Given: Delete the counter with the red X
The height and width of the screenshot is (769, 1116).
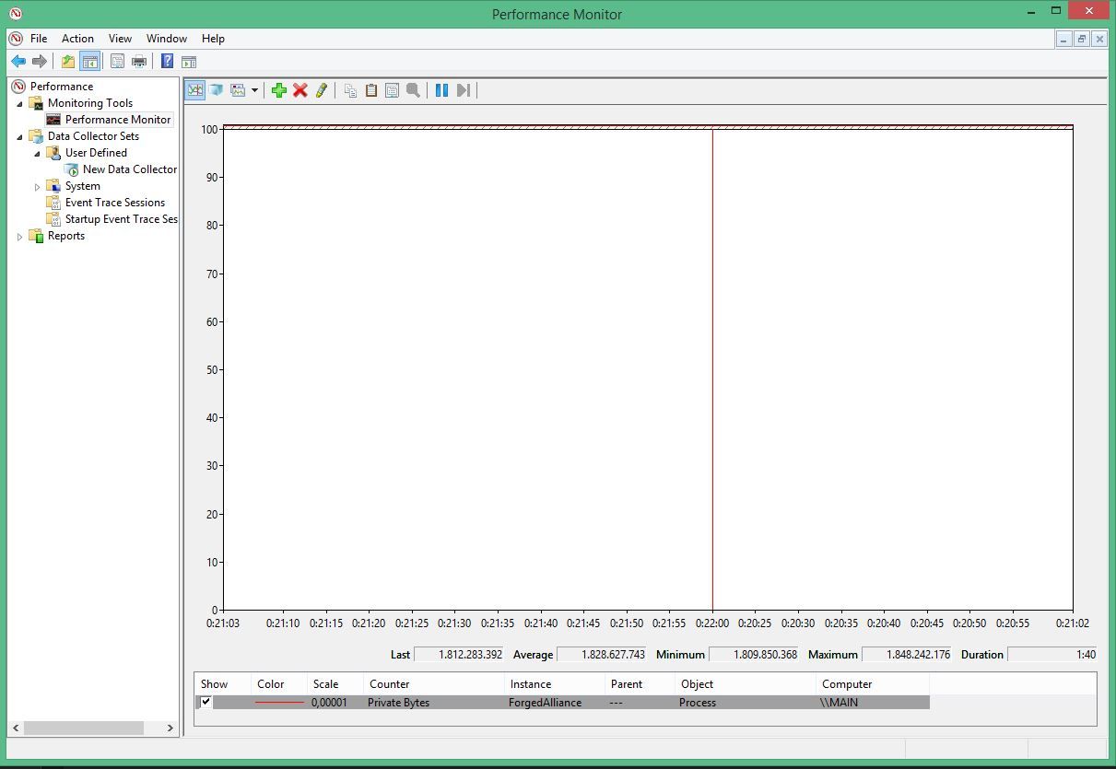Looking at the screenshot, I should click(x=300, y=90).
